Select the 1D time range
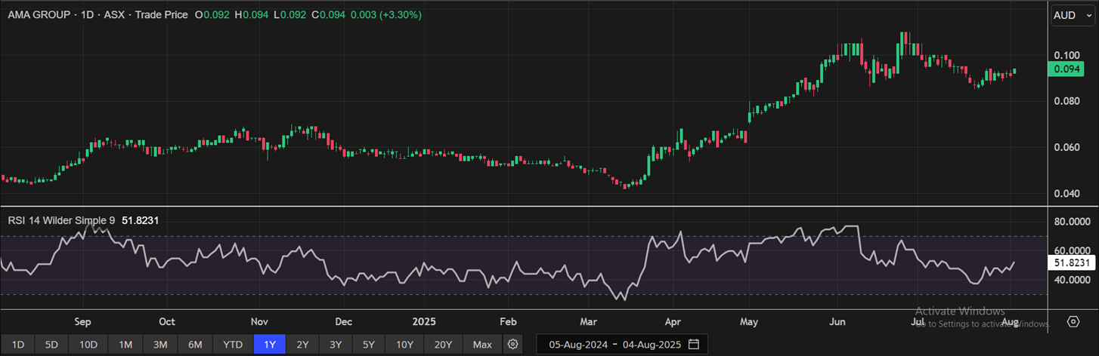 coord(18,345)
